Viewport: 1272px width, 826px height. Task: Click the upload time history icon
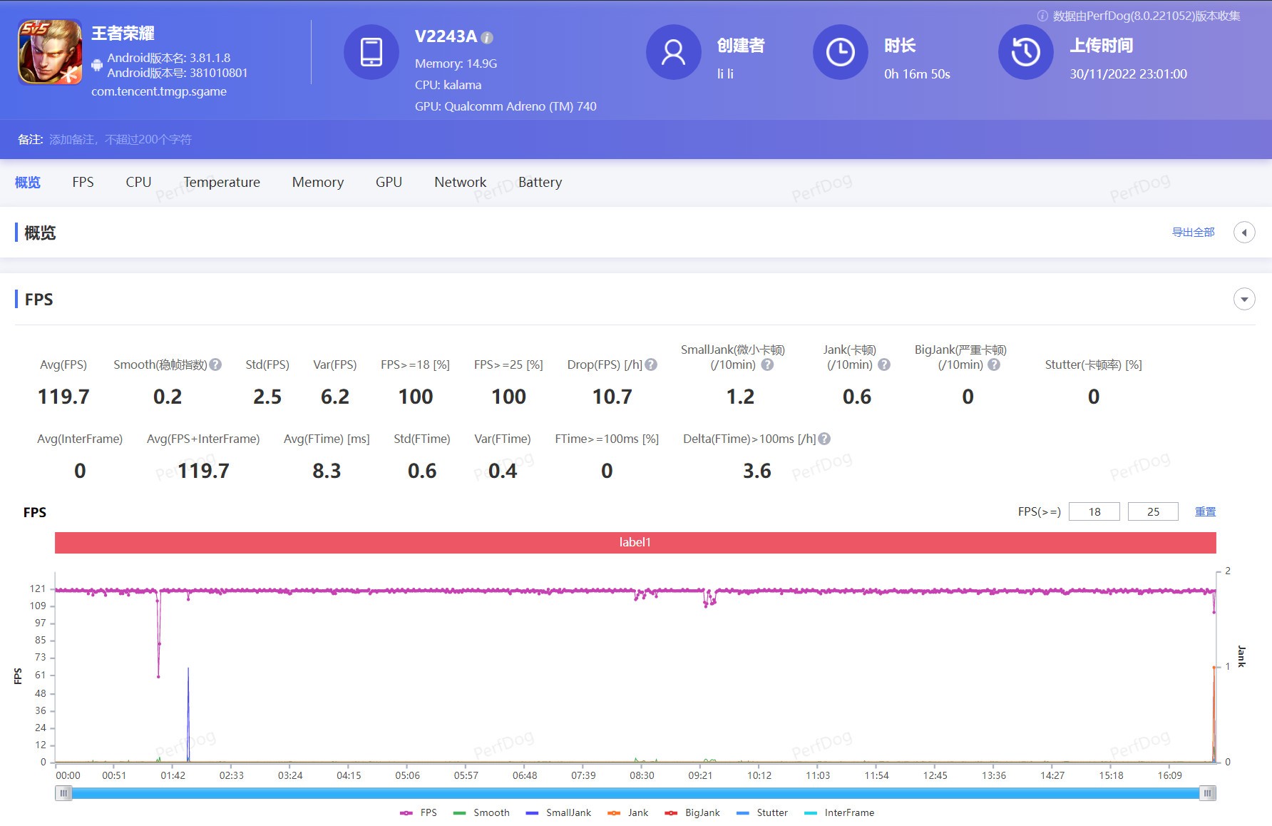click(x=1025, y=52)
